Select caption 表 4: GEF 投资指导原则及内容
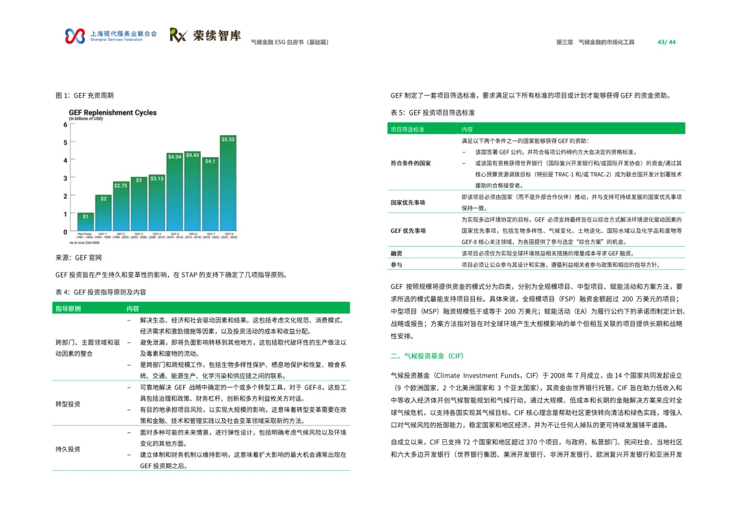Image resolution: width=738 pixels, height=522 pixels. pyautogui.click(x=100, y=292)
